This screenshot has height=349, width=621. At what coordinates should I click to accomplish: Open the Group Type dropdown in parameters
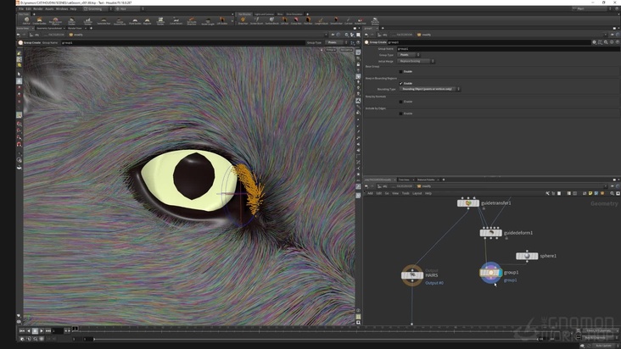pyautogui.click(x=409, y=55)
